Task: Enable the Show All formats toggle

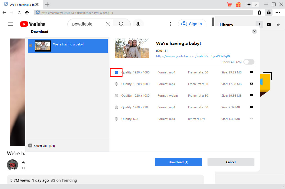Action: click(249, 62)
